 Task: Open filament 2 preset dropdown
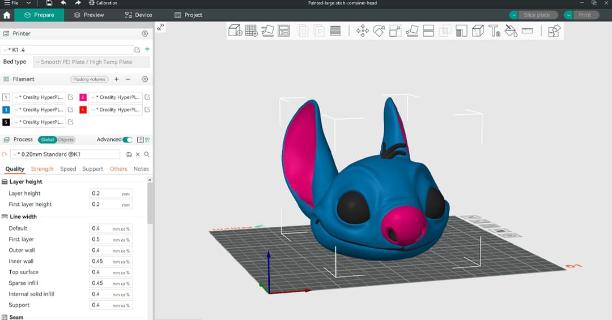pos(116,97)
